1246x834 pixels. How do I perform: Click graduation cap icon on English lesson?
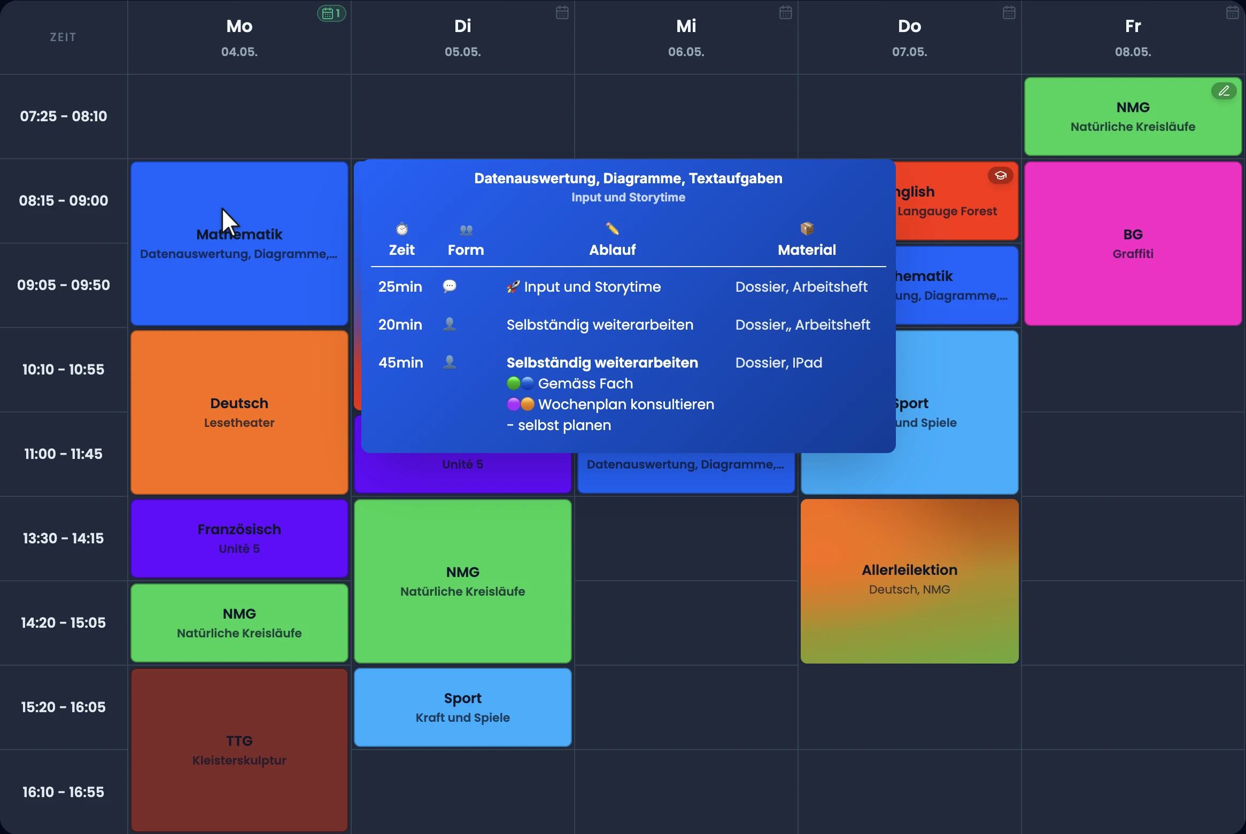pos(1001,175)
